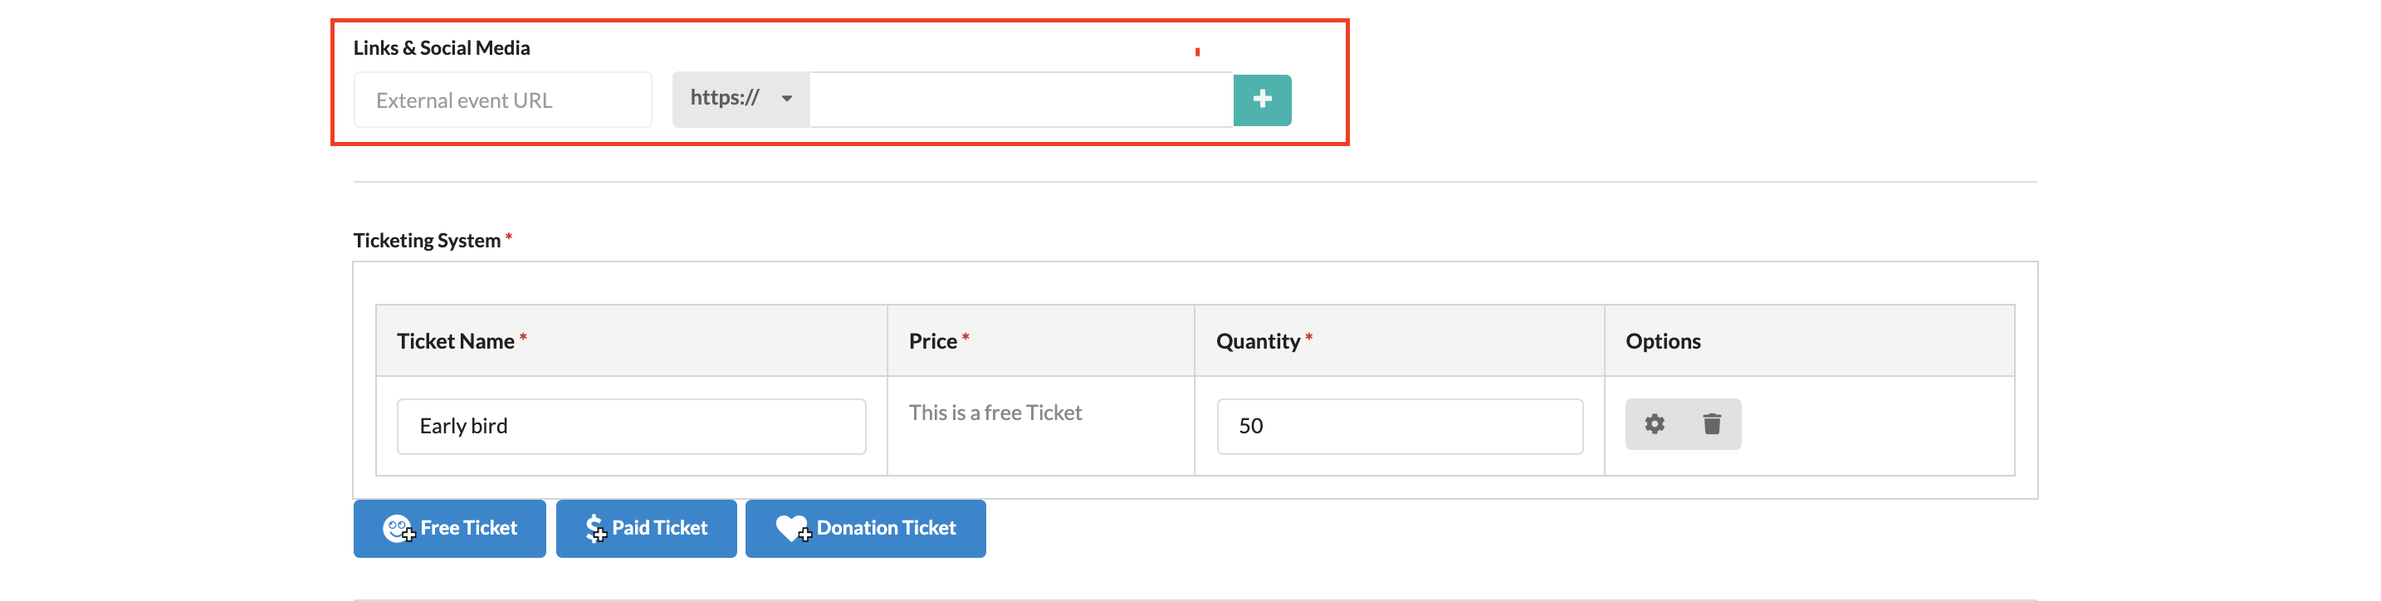
Task: Expand the https:// protocol dropdown
Action: pos(741,99)
